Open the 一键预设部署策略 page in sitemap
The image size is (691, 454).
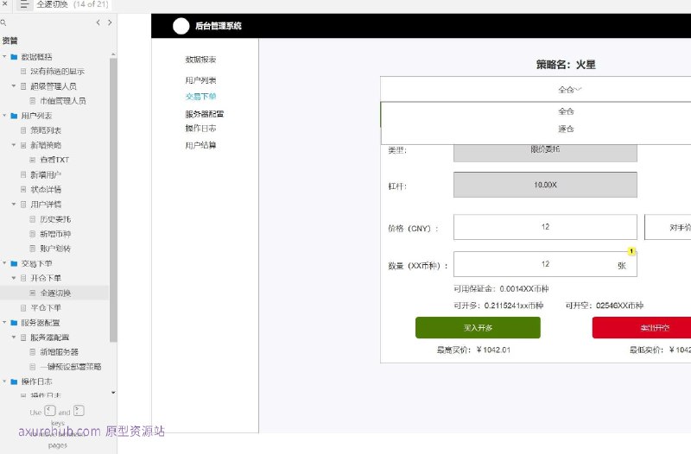[x=71, y=366]
